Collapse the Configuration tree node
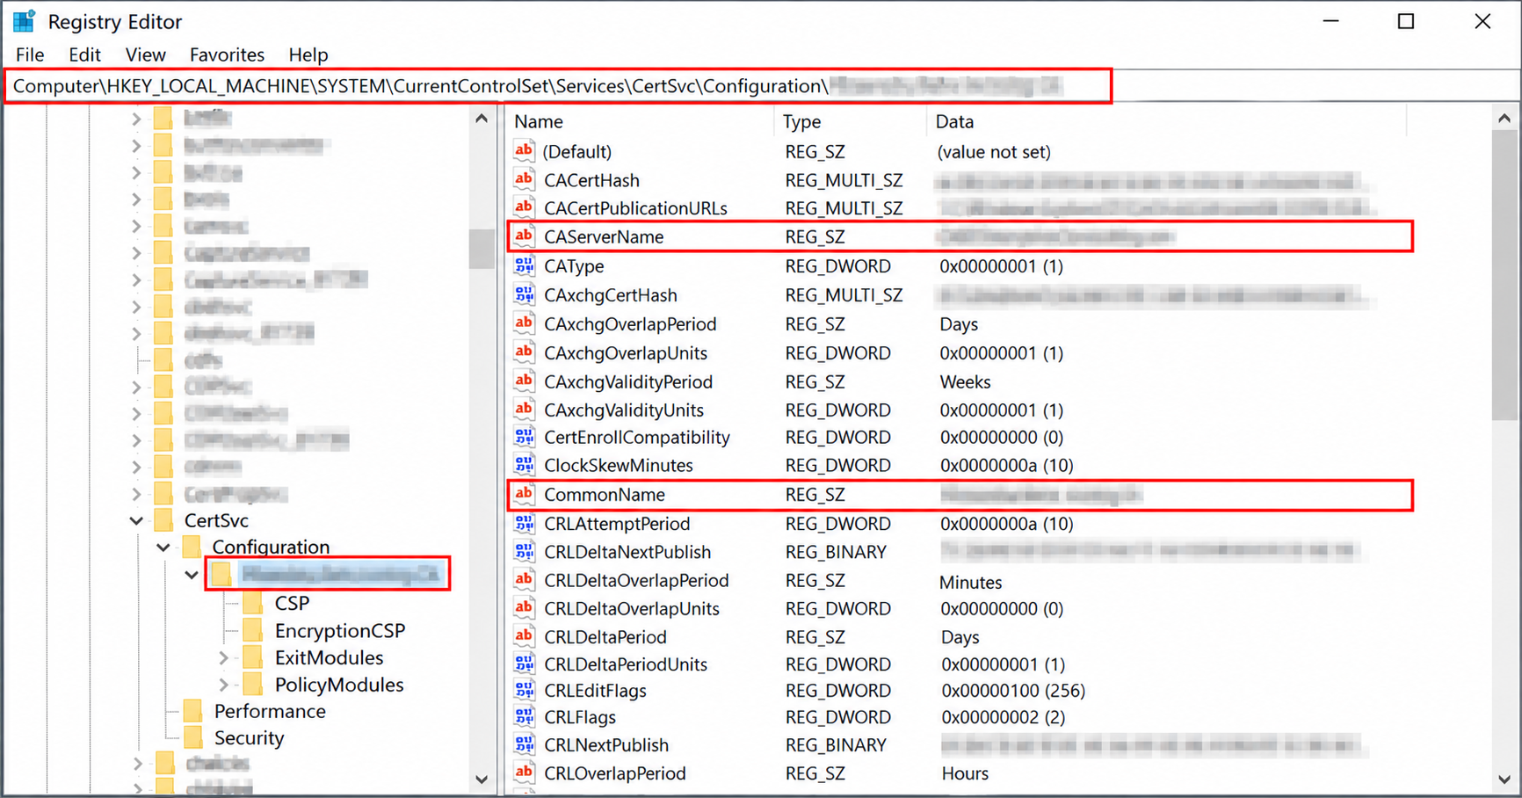 [164, 547]
